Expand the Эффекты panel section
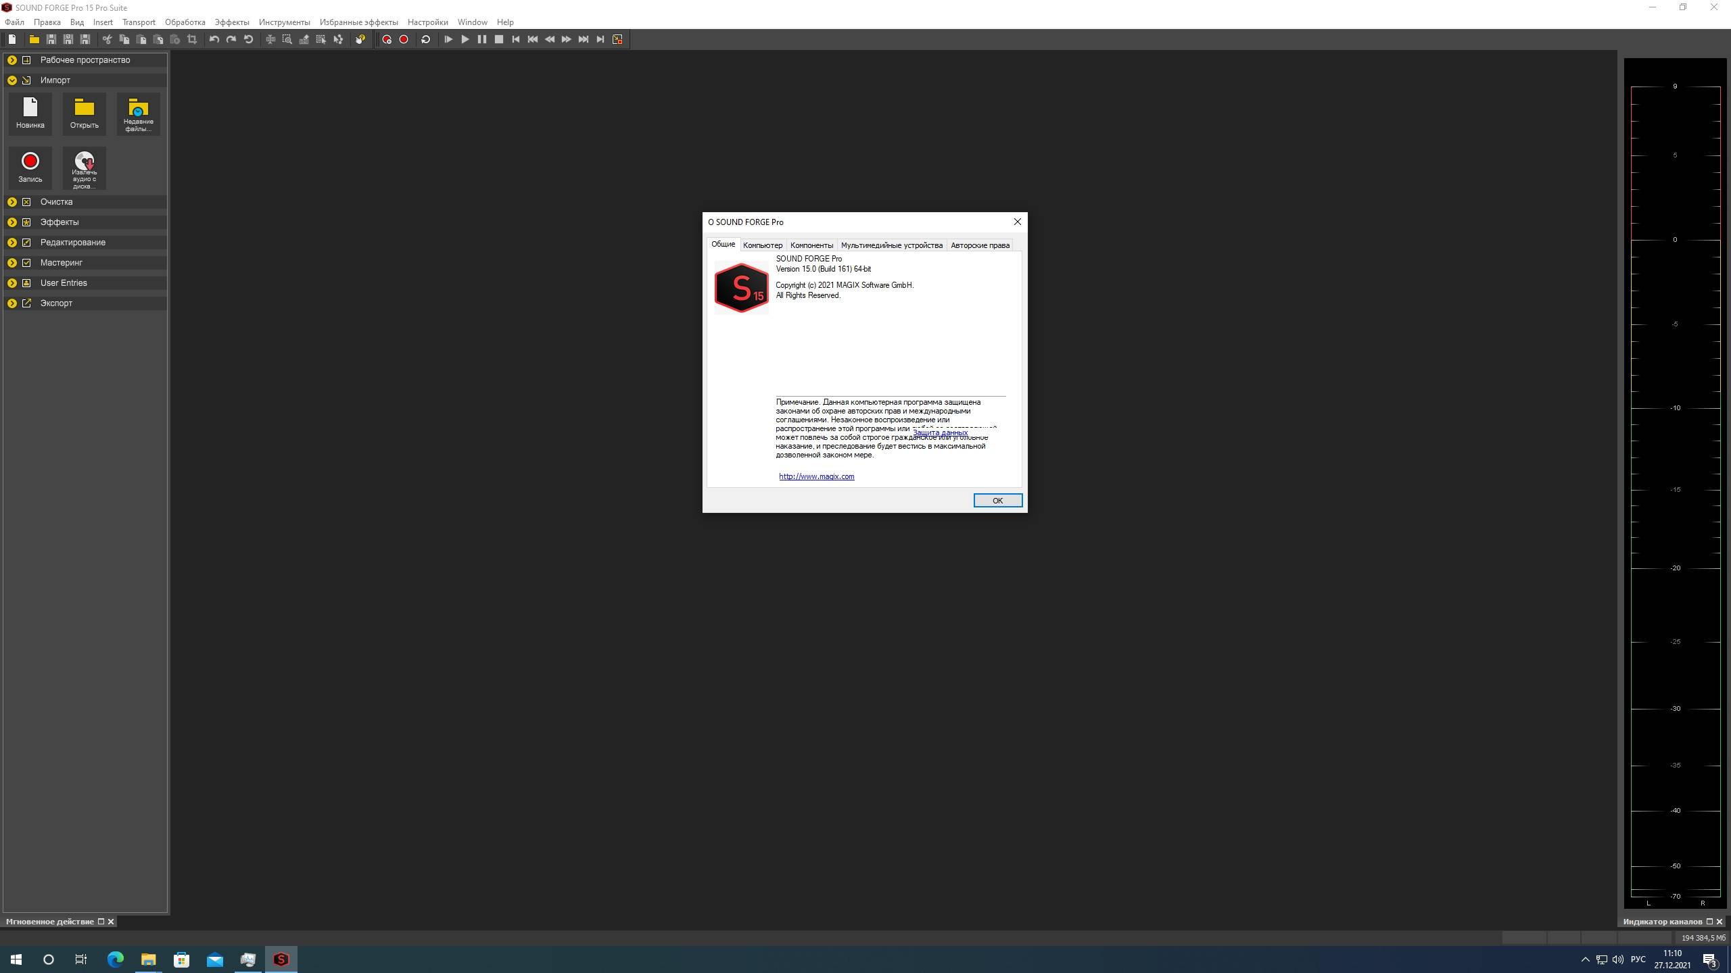This screenshot has width=1731, height=973. point(12,222)
